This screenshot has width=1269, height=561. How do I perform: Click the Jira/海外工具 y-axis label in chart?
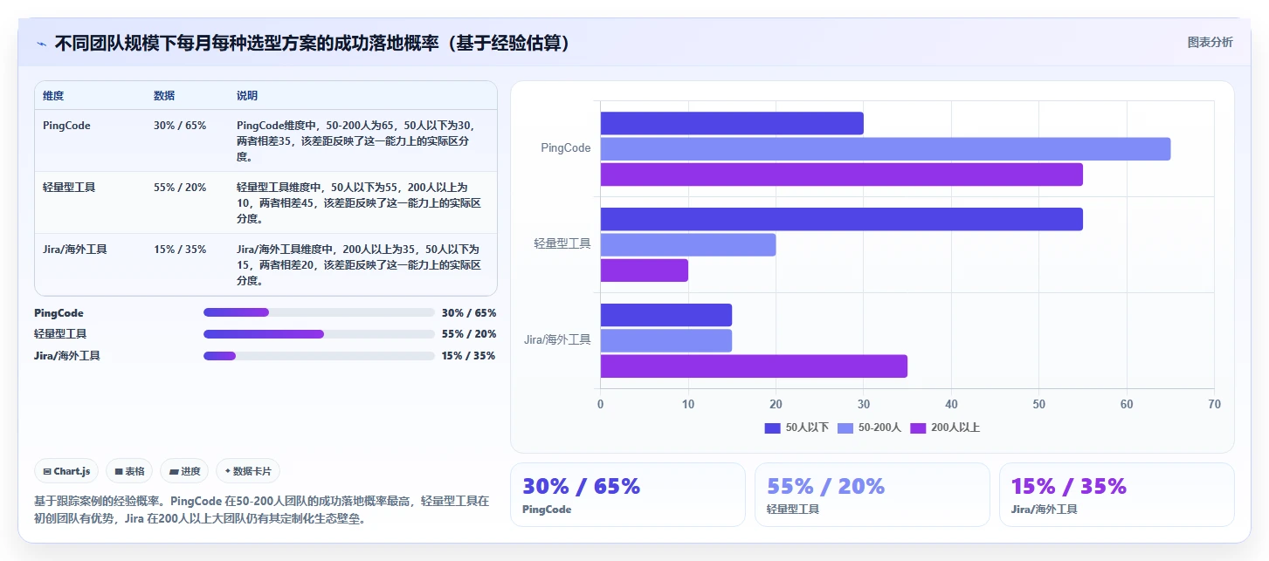point(557,339)
